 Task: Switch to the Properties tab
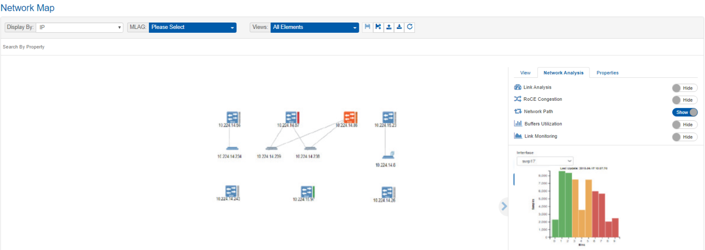tap(607, 73)
